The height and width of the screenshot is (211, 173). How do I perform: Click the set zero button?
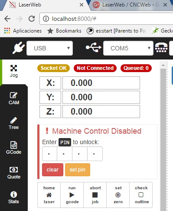coord(118,195)
